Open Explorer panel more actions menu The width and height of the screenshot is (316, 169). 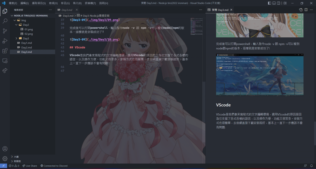pos(50,10)
